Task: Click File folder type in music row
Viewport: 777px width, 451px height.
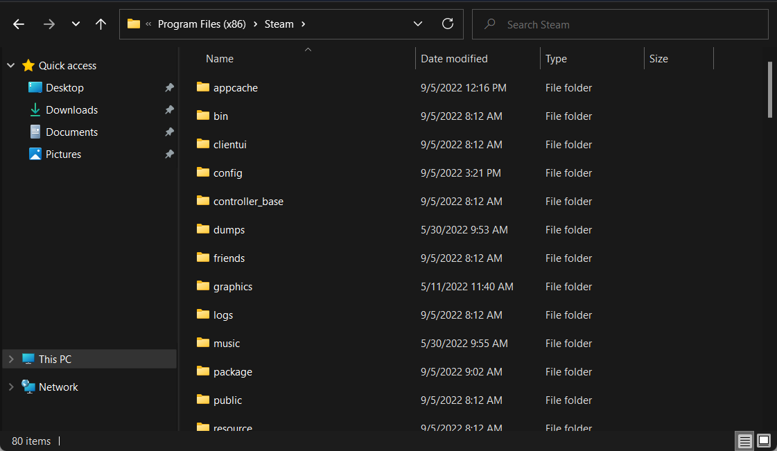Action: coord(569,344)
